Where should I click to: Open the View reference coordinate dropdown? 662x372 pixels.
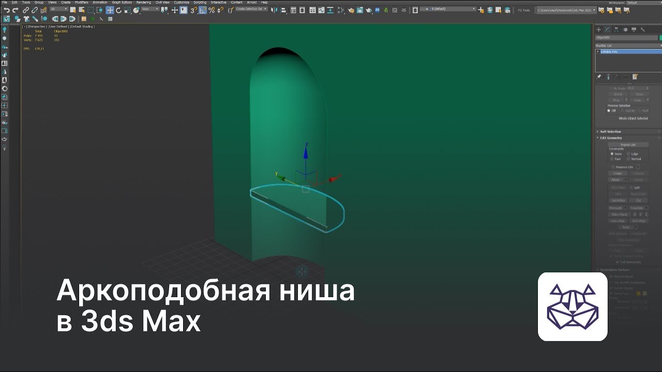(x=150, y=9)
